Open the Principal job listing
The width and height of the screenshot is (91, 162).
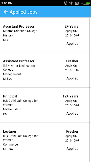(45, 105)
